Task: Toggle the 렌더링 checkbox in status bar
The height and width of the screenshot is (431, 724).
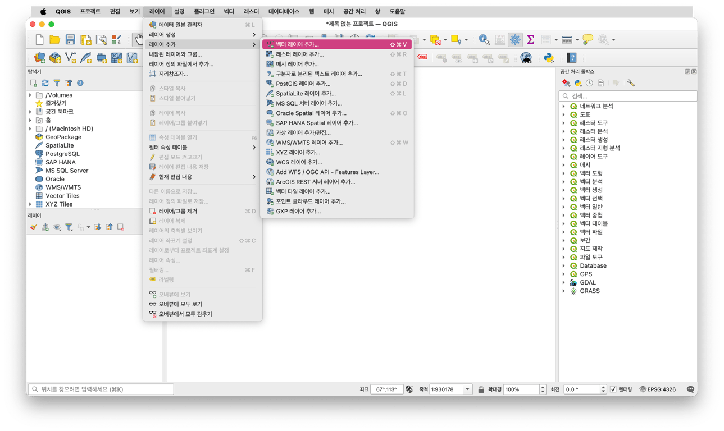Action: tap(614, 389)
